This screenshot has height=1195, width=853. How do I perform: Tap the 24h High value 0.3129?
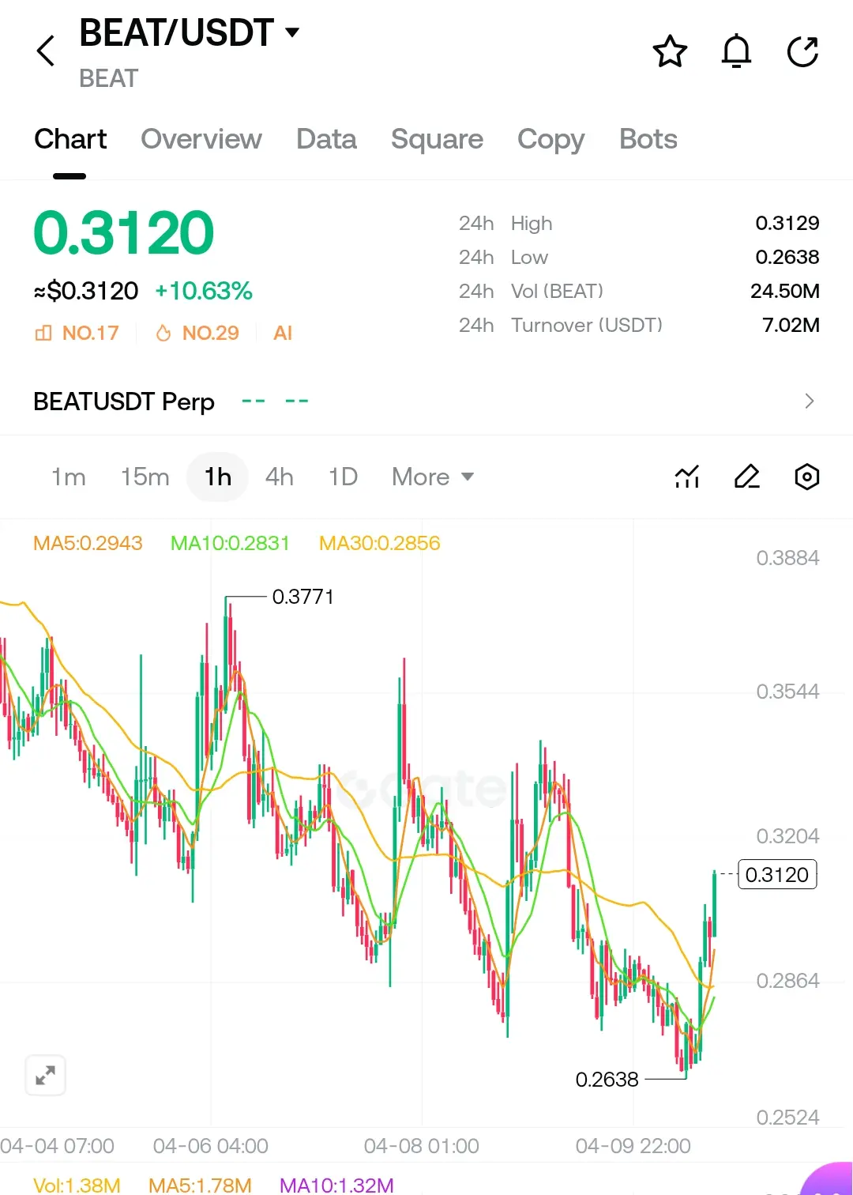click(787, 223)
